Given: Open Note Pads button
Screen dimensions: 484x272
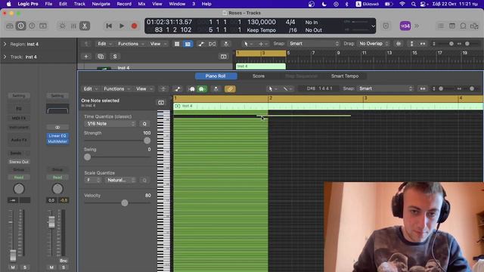Looking at the screenshot, I should coord(452,26).
